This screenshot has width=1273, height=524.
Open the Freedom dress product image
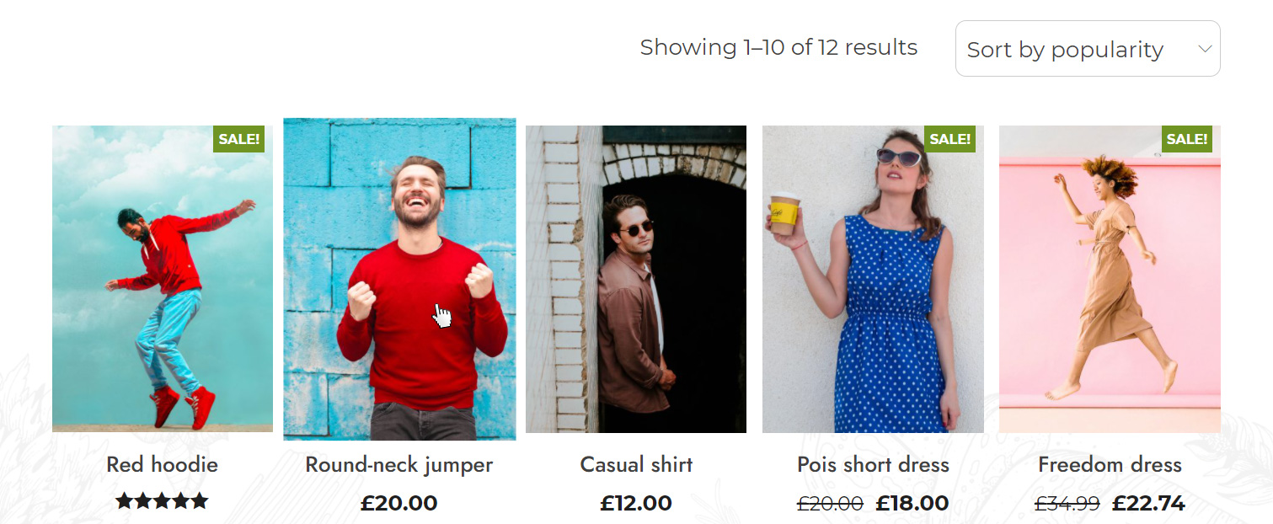coord(1110,279)
